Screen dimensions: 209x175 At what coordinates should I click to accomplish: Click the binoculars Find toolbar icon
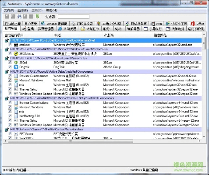(19, 17)
